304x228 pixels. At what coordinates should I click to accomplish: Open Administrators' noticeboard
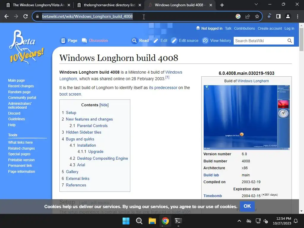pos(20,105)
